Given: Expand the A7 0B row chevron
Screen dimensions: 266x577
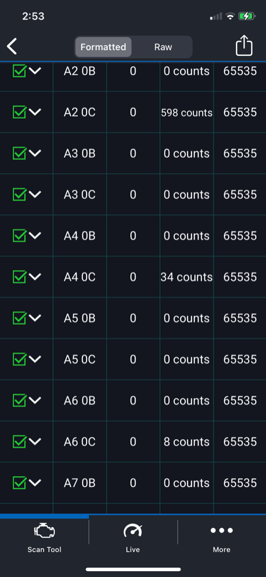Looking at the screenshot, I should pos(35,483).
